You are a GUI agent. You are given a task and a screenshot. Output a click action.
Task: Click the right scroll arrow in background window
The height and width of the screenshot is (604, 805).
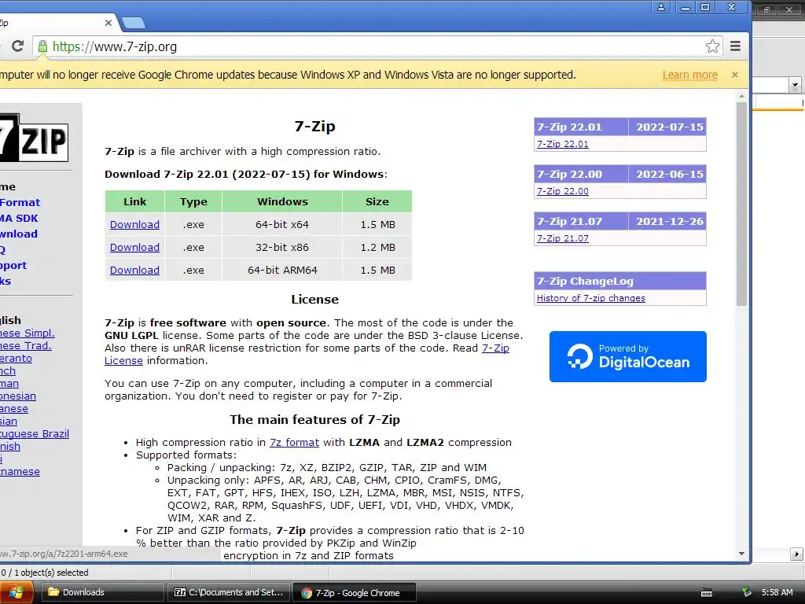point(796,554)
